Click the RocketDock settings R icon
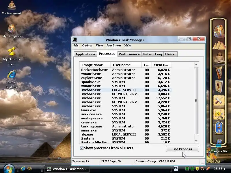 point(219,114)
